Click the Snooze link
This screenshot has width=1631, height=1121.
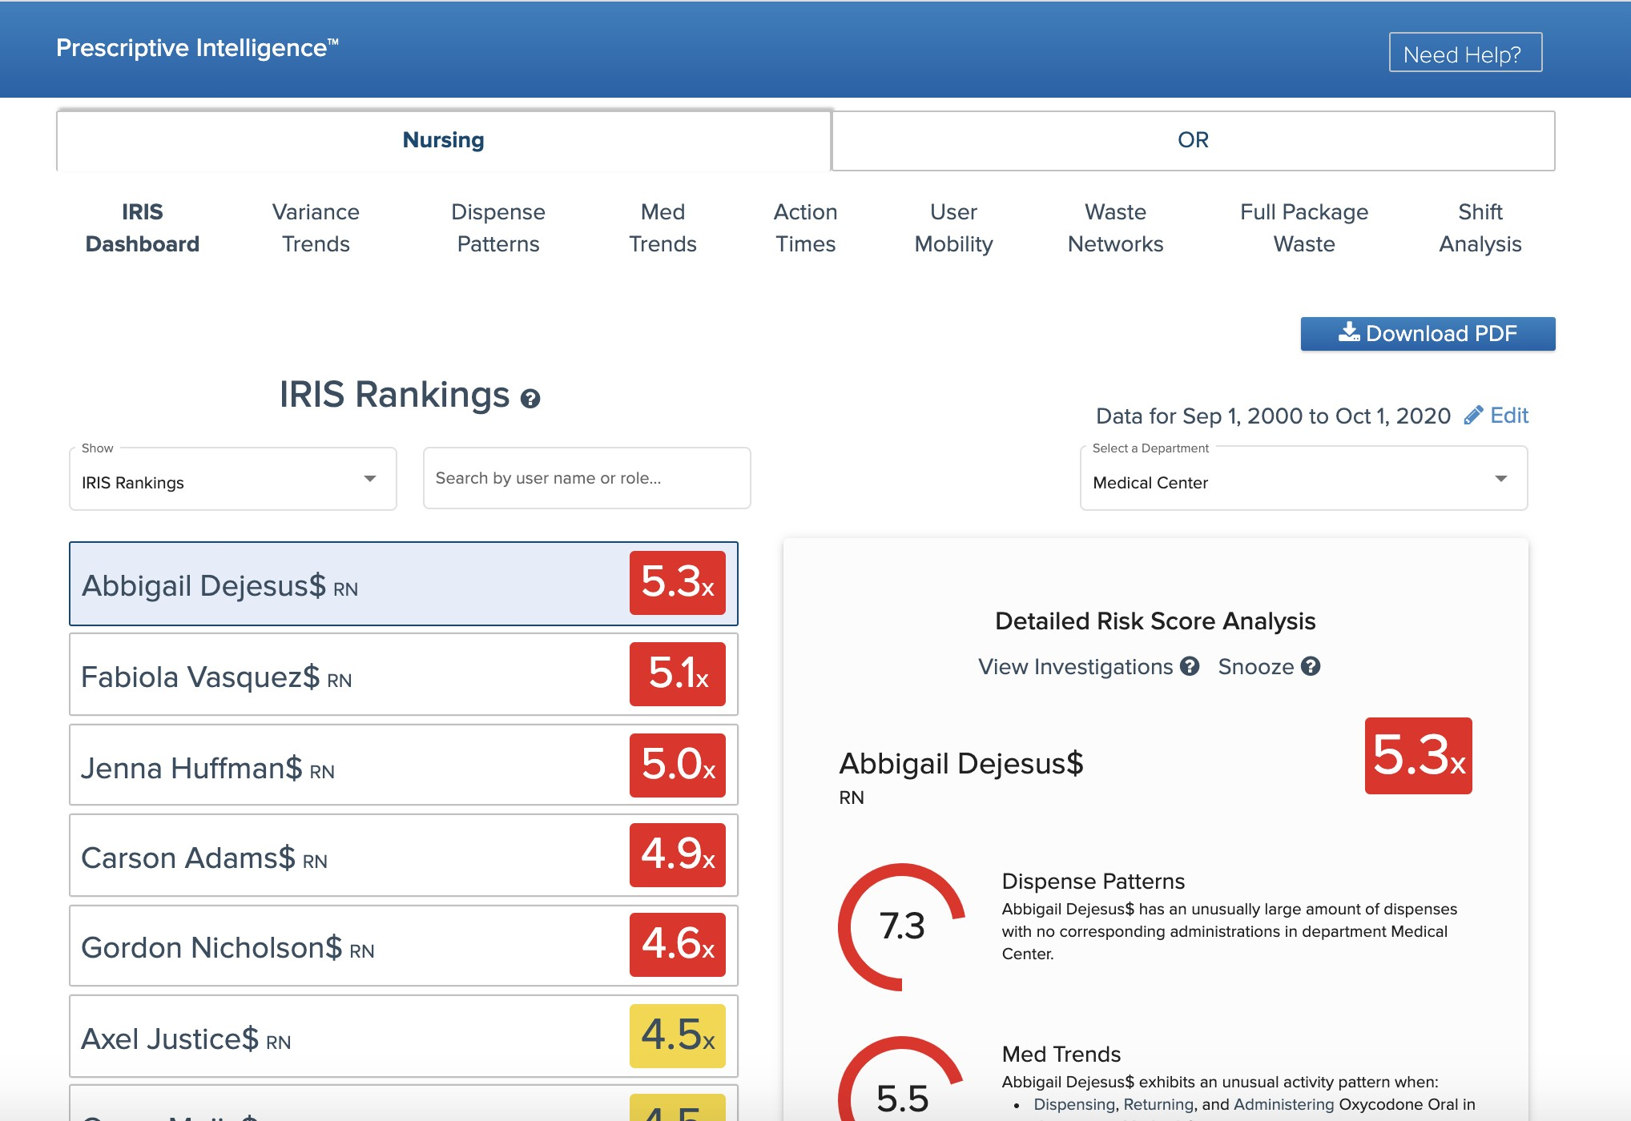[x=1255, y=666]
